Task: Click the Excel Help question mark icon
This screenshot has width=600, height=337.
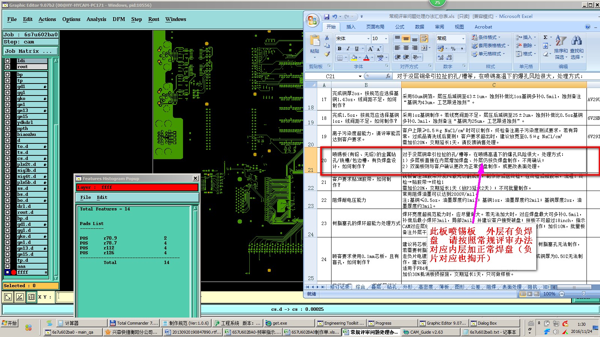Action: click(x=588, y=27)
